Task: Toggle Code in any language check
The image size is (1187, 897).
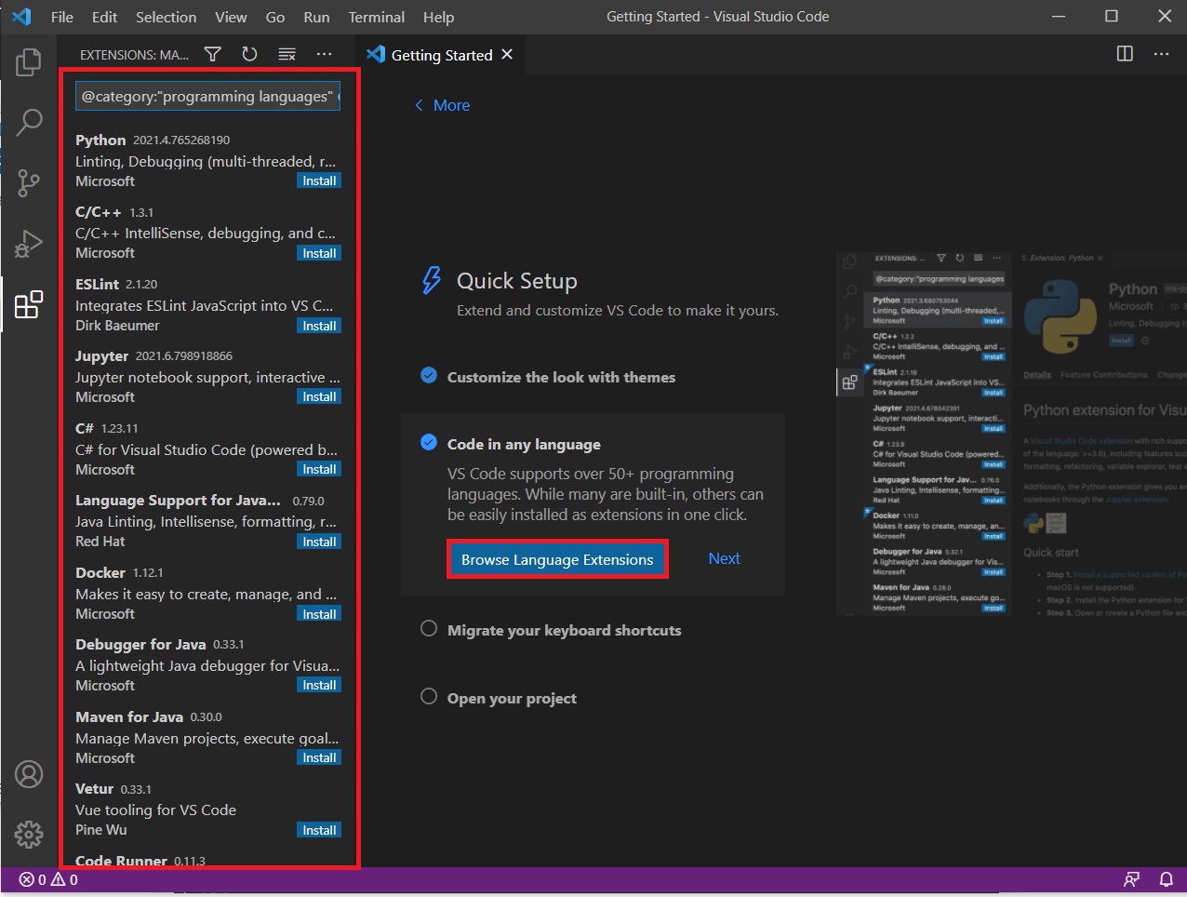Action: click(x=429, y=442)
